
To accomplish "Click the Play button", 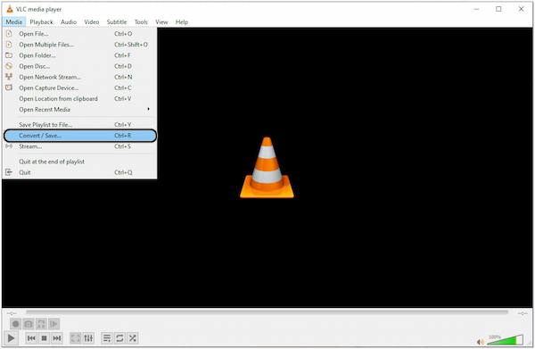I will pyautogui.click(x=11, y=338).
